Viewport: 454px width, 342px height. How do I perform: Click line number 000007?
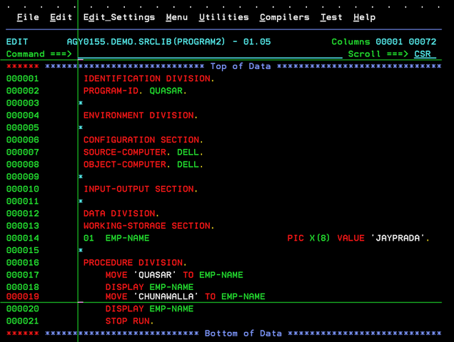point(23,152)
